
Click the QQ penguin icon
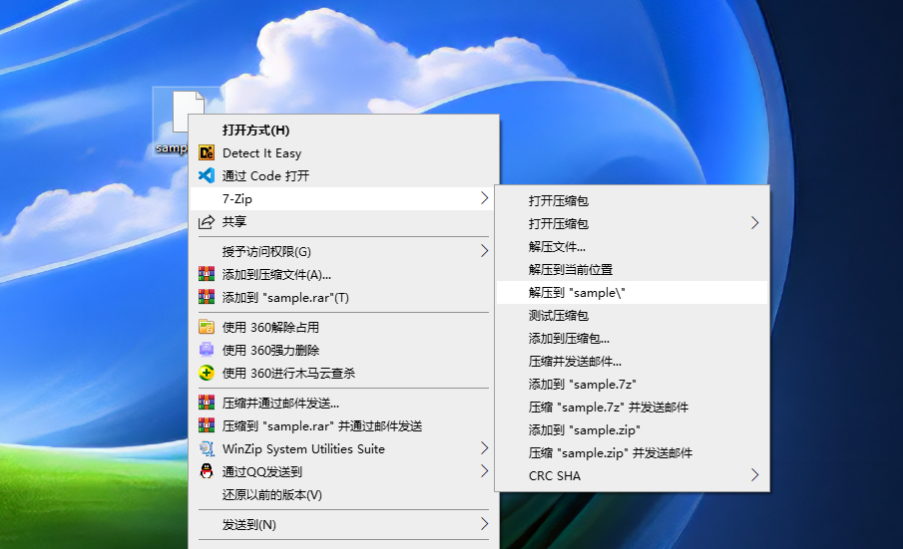point(207,471)
